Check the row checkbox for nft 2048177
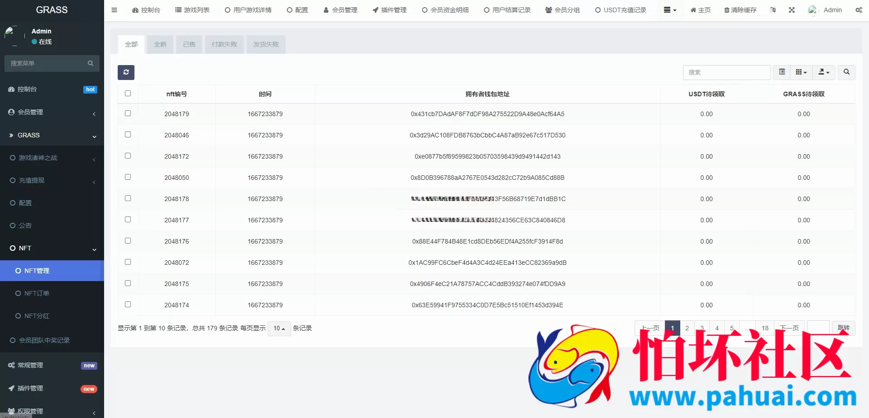The image size is (869, 418). tap(128, 219)
